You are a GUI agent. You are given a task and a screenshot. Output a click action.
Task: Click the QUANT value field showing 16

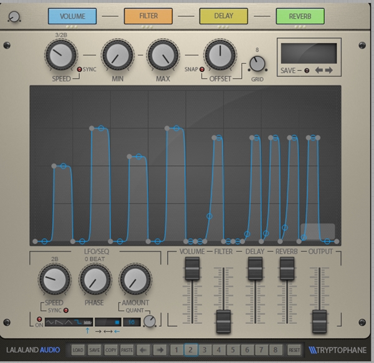pos(132,322)
